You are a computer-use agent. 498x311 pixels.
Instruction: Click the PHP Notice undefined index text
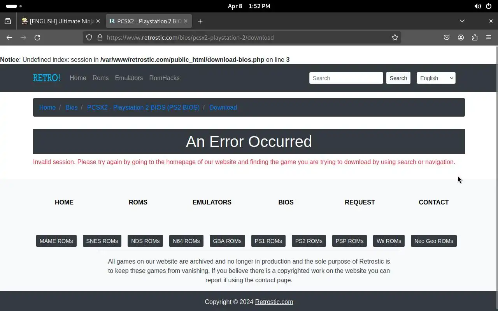(145, 59)
